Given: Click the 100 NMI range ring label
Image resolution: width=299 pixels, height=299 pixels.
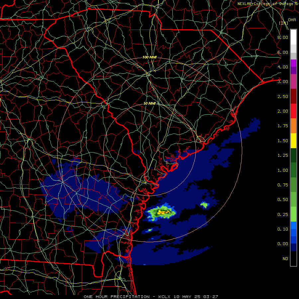Looking at the screenshot, I should click(149, 57).
